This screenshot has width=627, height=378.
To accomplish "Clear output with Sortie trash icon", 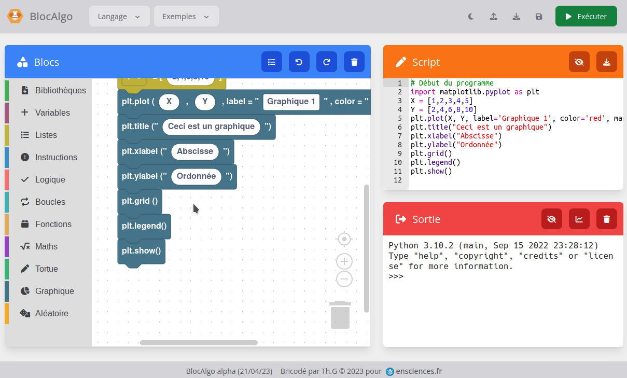I will [606, 219].
